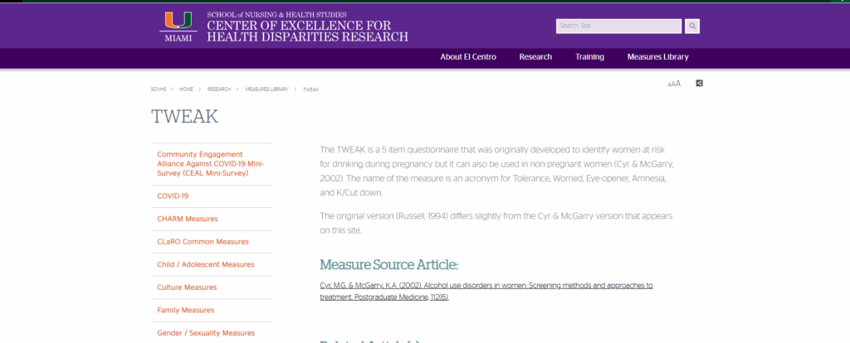Open Culture Measures sidebar link
This screenshot has height=343, width=850.
187,287
